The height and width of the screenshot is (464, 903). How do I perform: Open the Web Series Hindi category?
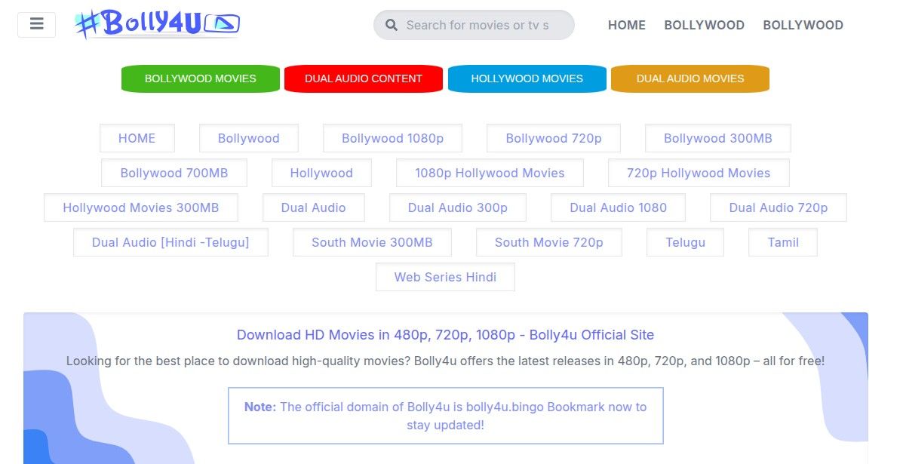click(x=445, y=277)
